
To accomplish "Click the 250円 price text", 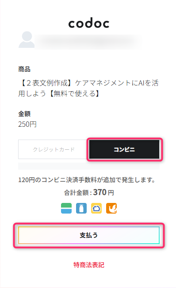I will 27,125.
